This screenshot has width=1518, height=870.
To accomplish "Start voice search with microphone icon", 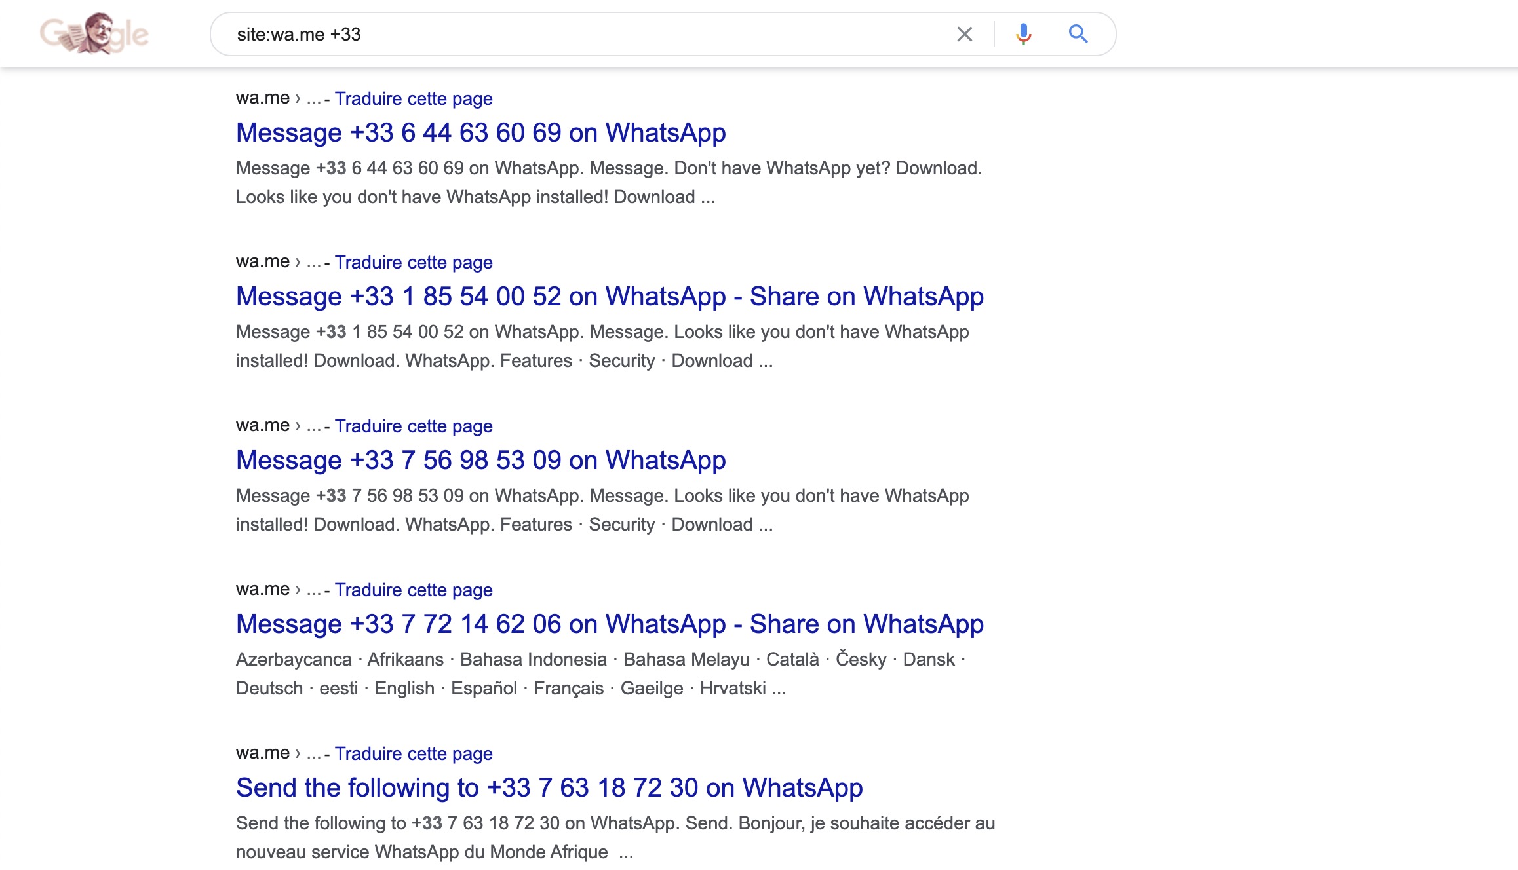I will click(1023, 34).
